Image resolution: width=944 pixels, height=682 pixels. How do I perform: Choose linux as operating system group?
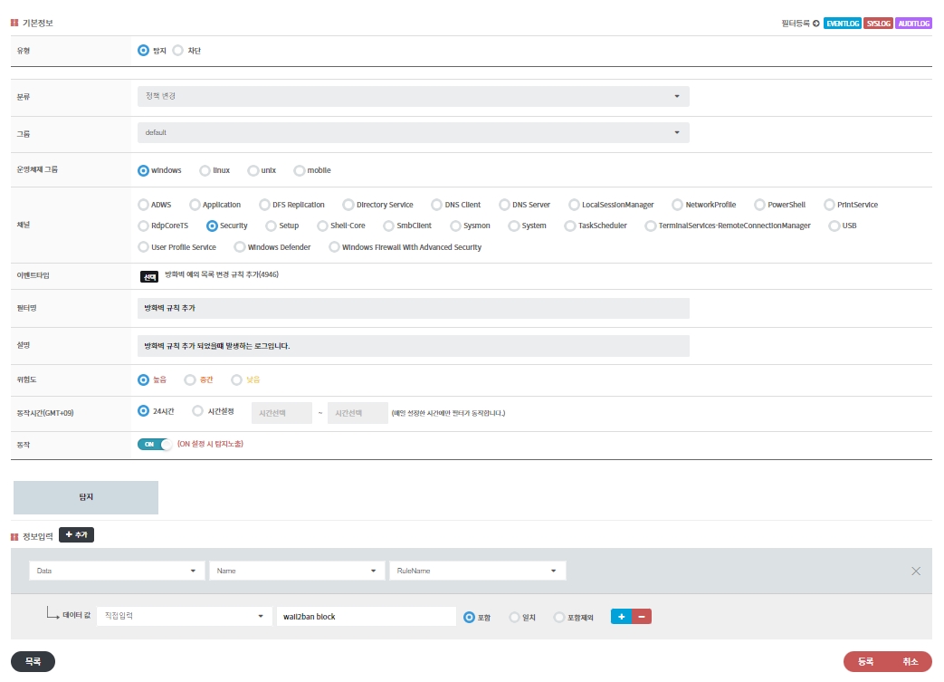pos(205,170)
